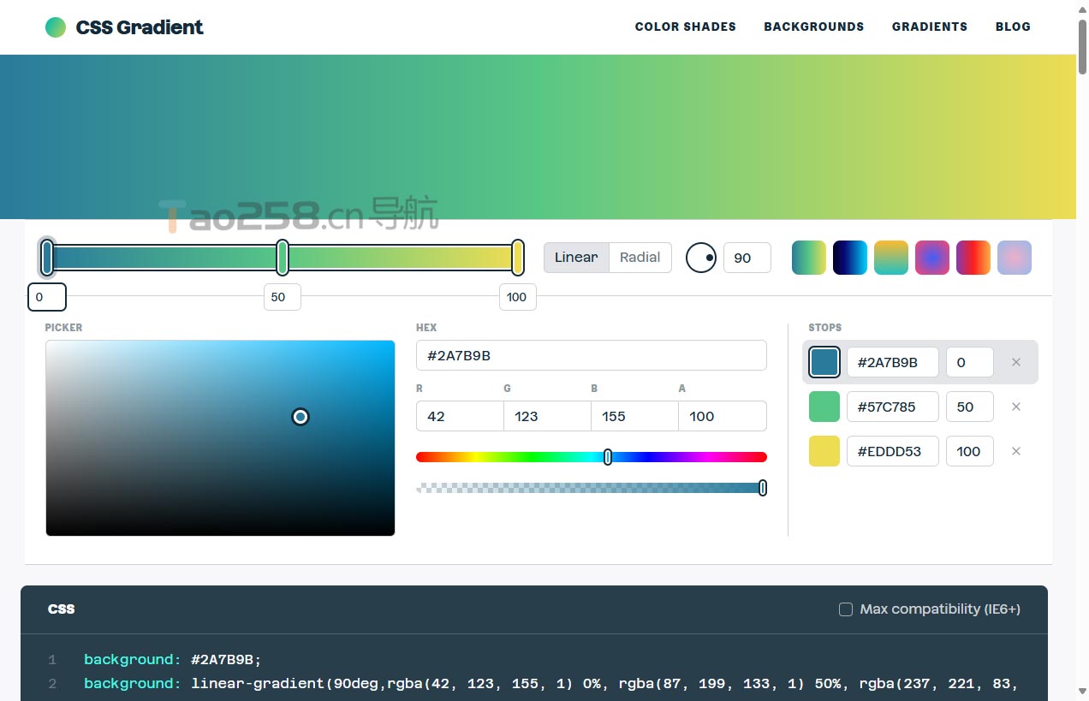Select the gradient stop handle at 0
Screen dimensions: 1089x701
[x=47, y=258]
